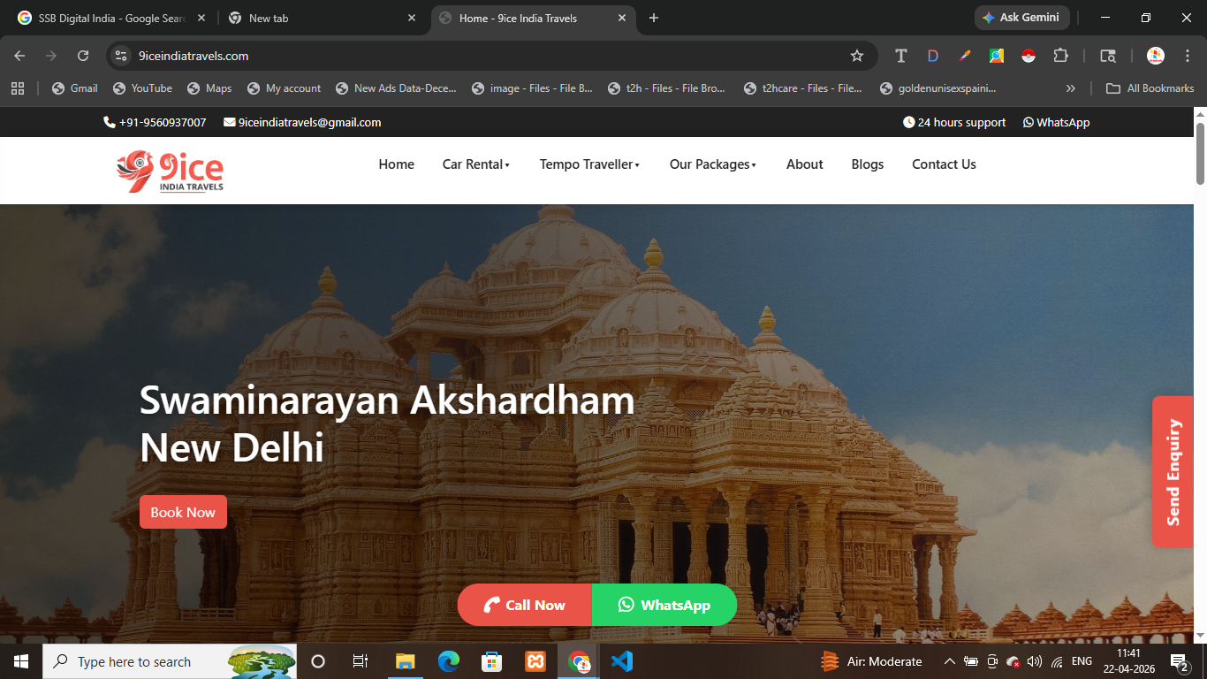Image resolution: width=1207 pixels, height=679 pixels.
Task: Expand the Car Rental dropdown
Action: (475, 164)
